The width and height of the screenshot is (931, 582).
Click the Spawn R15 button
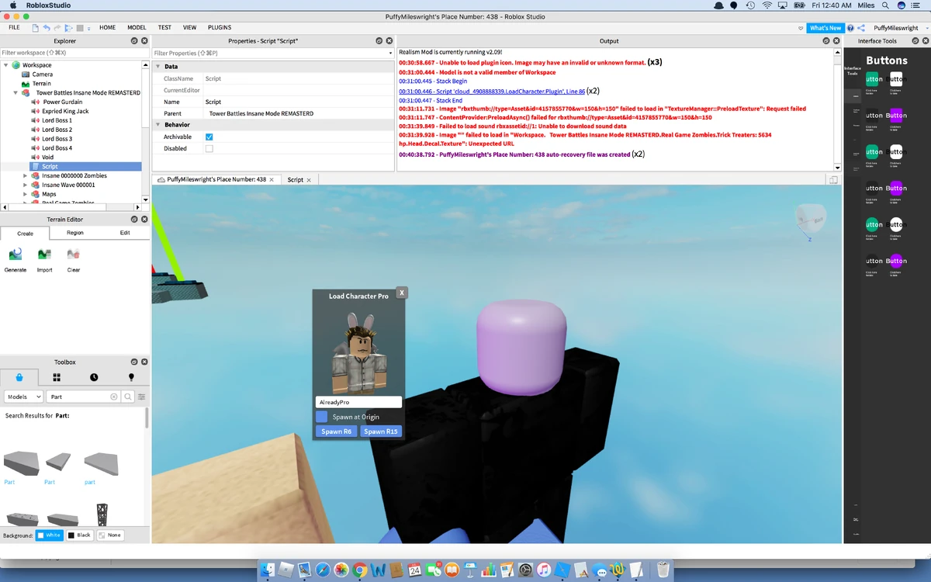381,431
